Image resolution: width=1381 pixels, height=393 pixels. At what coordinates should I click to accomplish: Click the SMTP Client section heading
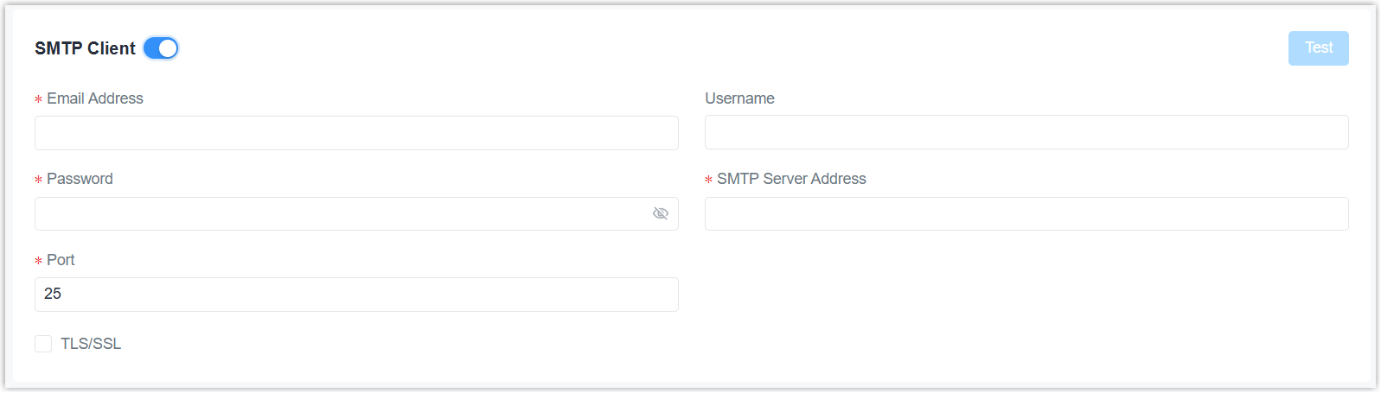[85, 48]
